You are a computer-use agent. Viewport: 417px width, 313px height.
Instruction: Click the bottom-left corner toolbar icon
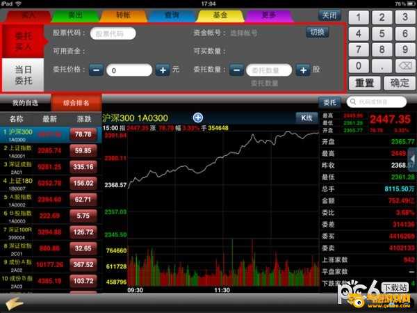coord(13,304)
